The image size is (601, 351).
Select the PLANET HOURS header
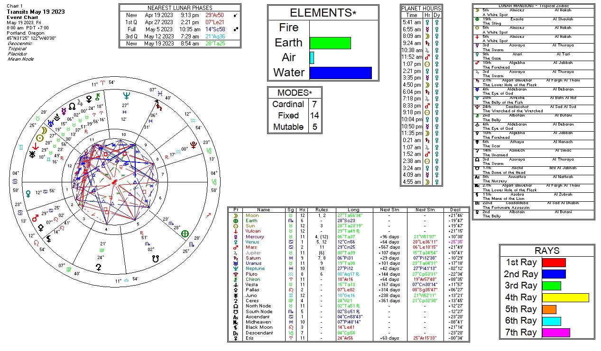click(x=421, y=9)
